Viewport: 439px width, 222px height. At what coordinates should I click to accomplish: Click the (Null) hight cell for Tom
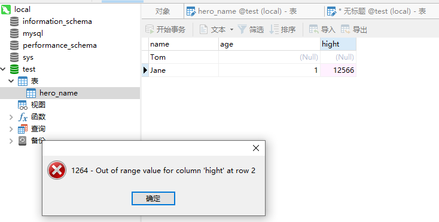pyautogui.click(x=338, y=57)
